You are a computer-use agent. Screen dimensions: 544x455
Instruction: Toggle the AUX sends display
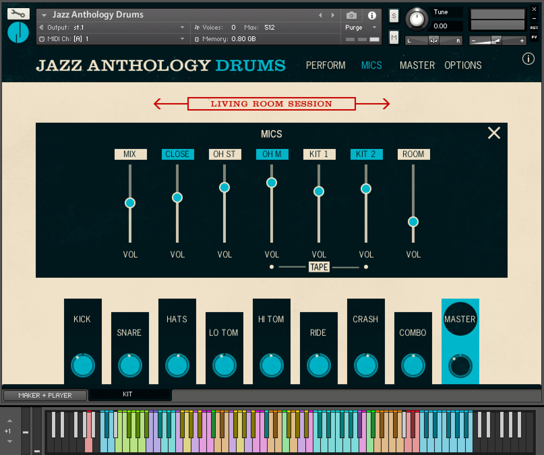[534, 28]
